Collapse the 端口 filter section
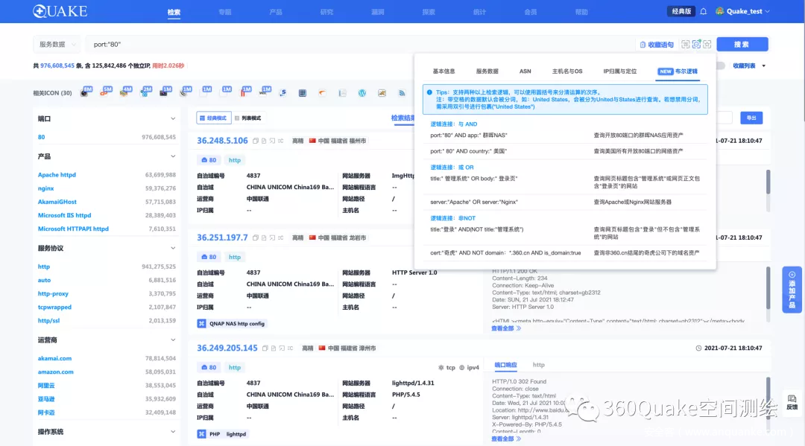805x446 pixels. [173, 118]
